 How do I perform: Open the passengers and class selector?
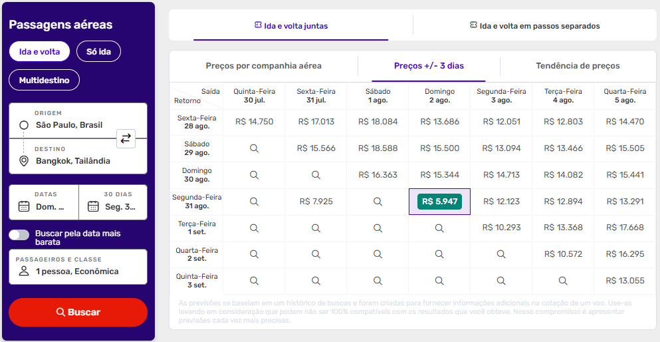[x=78, y=266]
